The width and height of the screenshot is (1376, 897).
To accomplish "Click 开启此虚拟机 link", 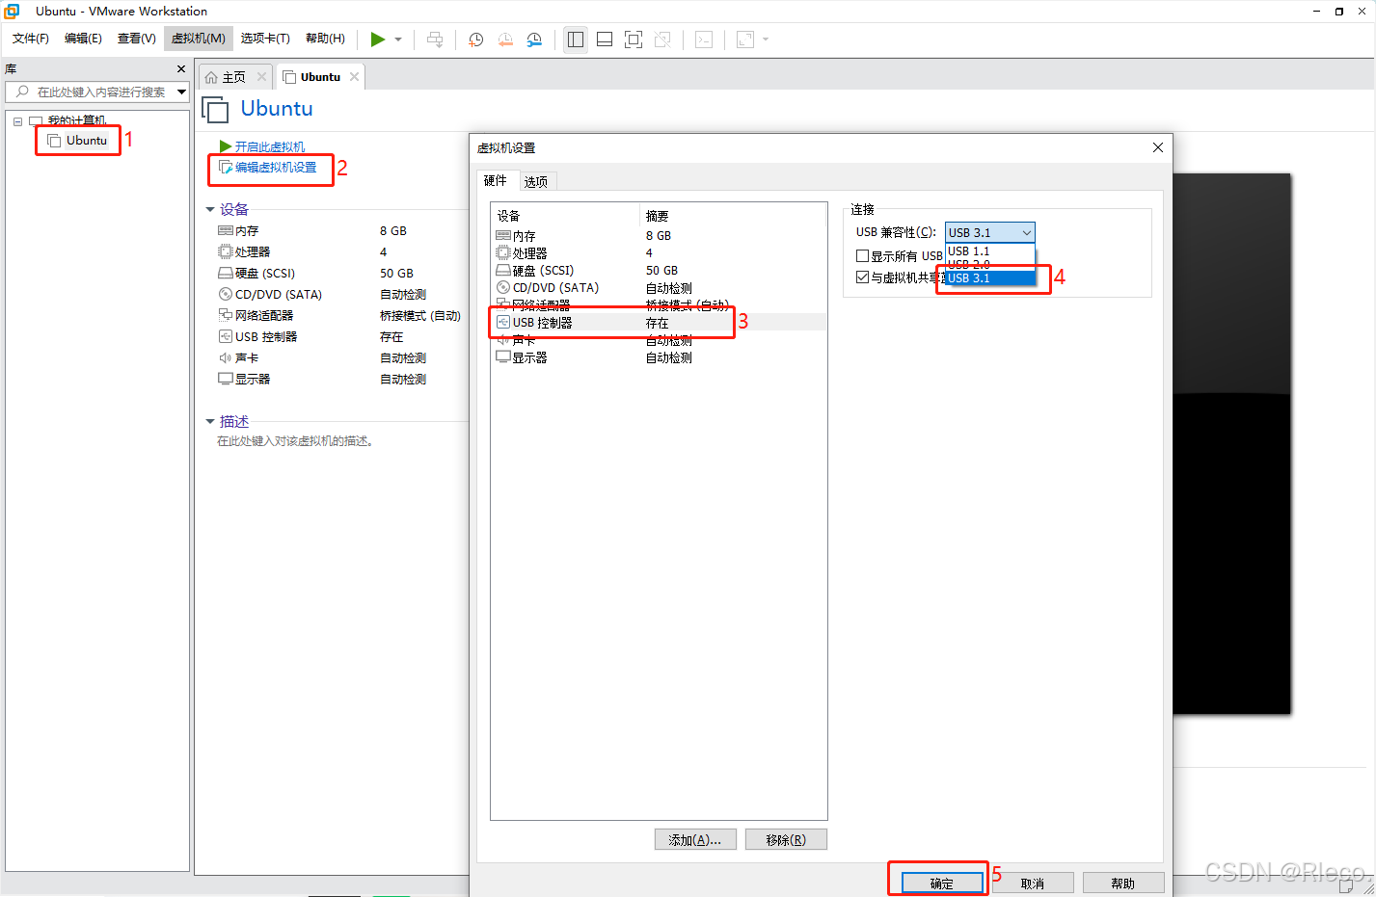I will [269, 146].
